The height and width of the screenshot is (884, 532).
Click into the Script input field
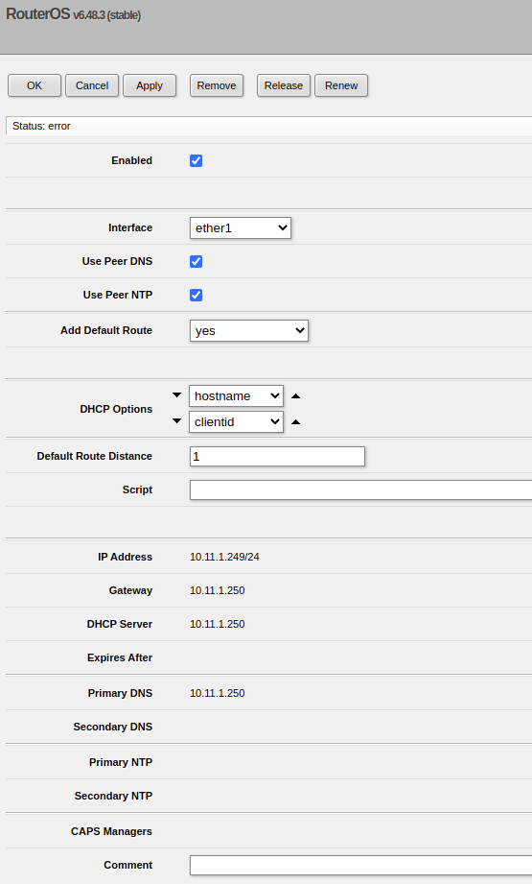point(360,490)
